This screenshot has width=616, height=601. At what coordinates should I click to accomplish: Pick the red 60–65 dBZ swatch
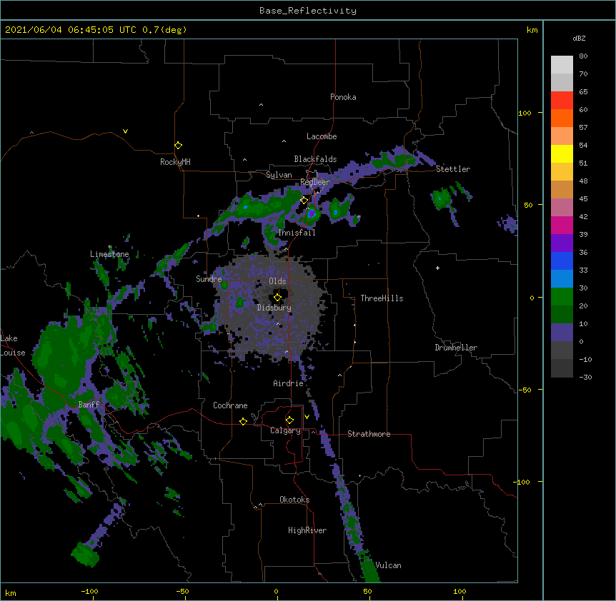pyautogui.click(x=562, y=101)
